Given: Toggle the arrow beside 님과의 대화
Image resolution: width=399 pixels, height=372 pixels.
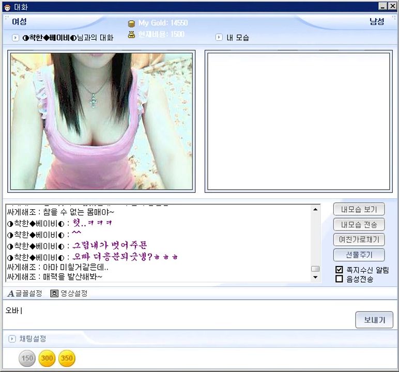Looking at the screenshot, I should point(16,38).
